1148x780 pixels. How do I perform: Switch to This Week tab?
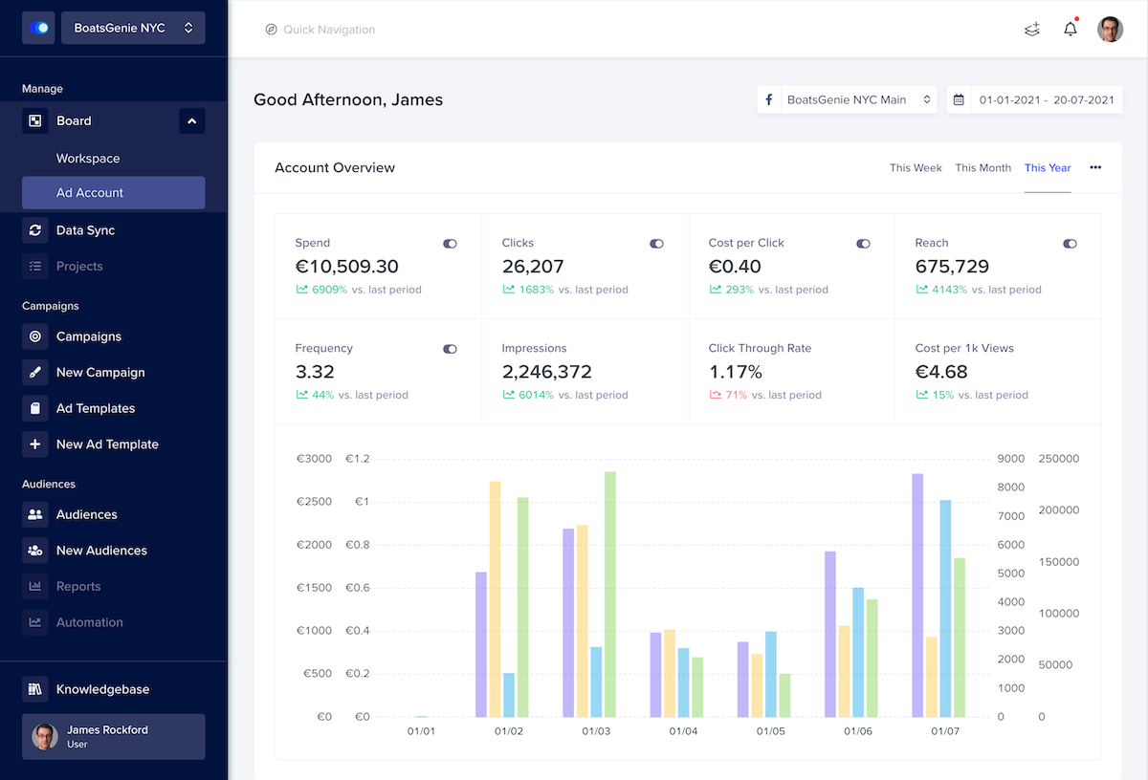916,168
